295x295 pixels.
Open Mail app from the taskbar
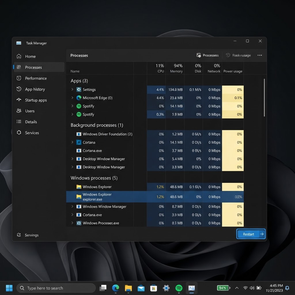[x=141, y=288]
